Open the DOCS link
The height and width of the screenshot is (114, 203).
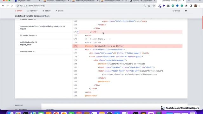176,11
